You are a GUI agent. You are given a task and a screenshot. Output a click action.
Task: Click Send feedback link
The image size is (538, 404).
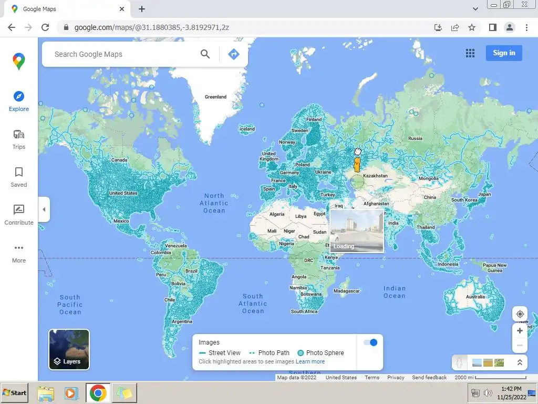coord(429,377)
